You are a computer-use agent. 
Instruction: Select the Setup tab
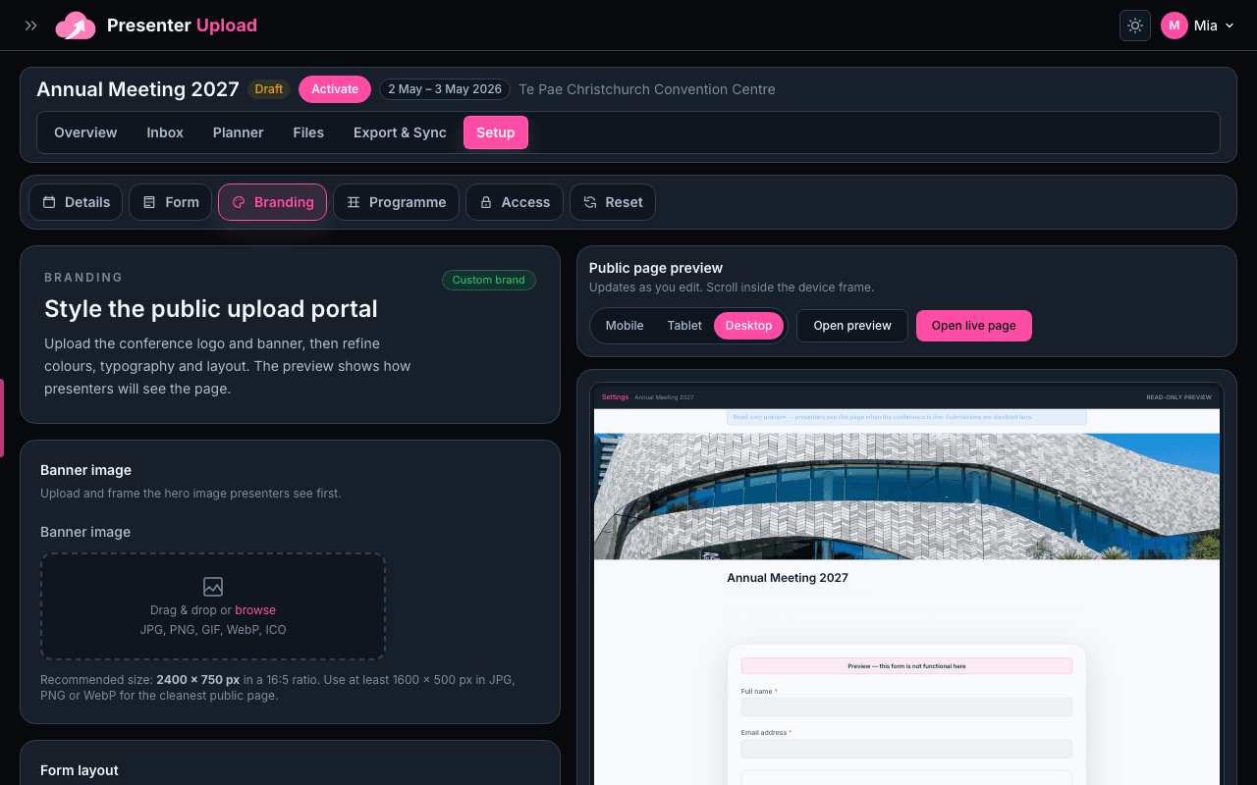tap(496, 132)
